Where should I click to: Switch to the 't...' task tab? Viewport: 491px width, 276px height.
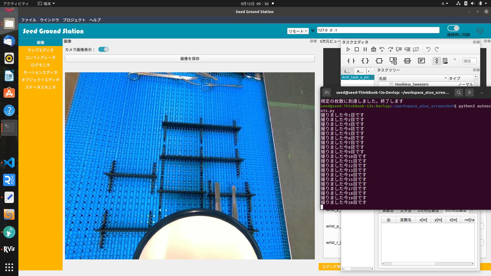(x=347, y=71)
